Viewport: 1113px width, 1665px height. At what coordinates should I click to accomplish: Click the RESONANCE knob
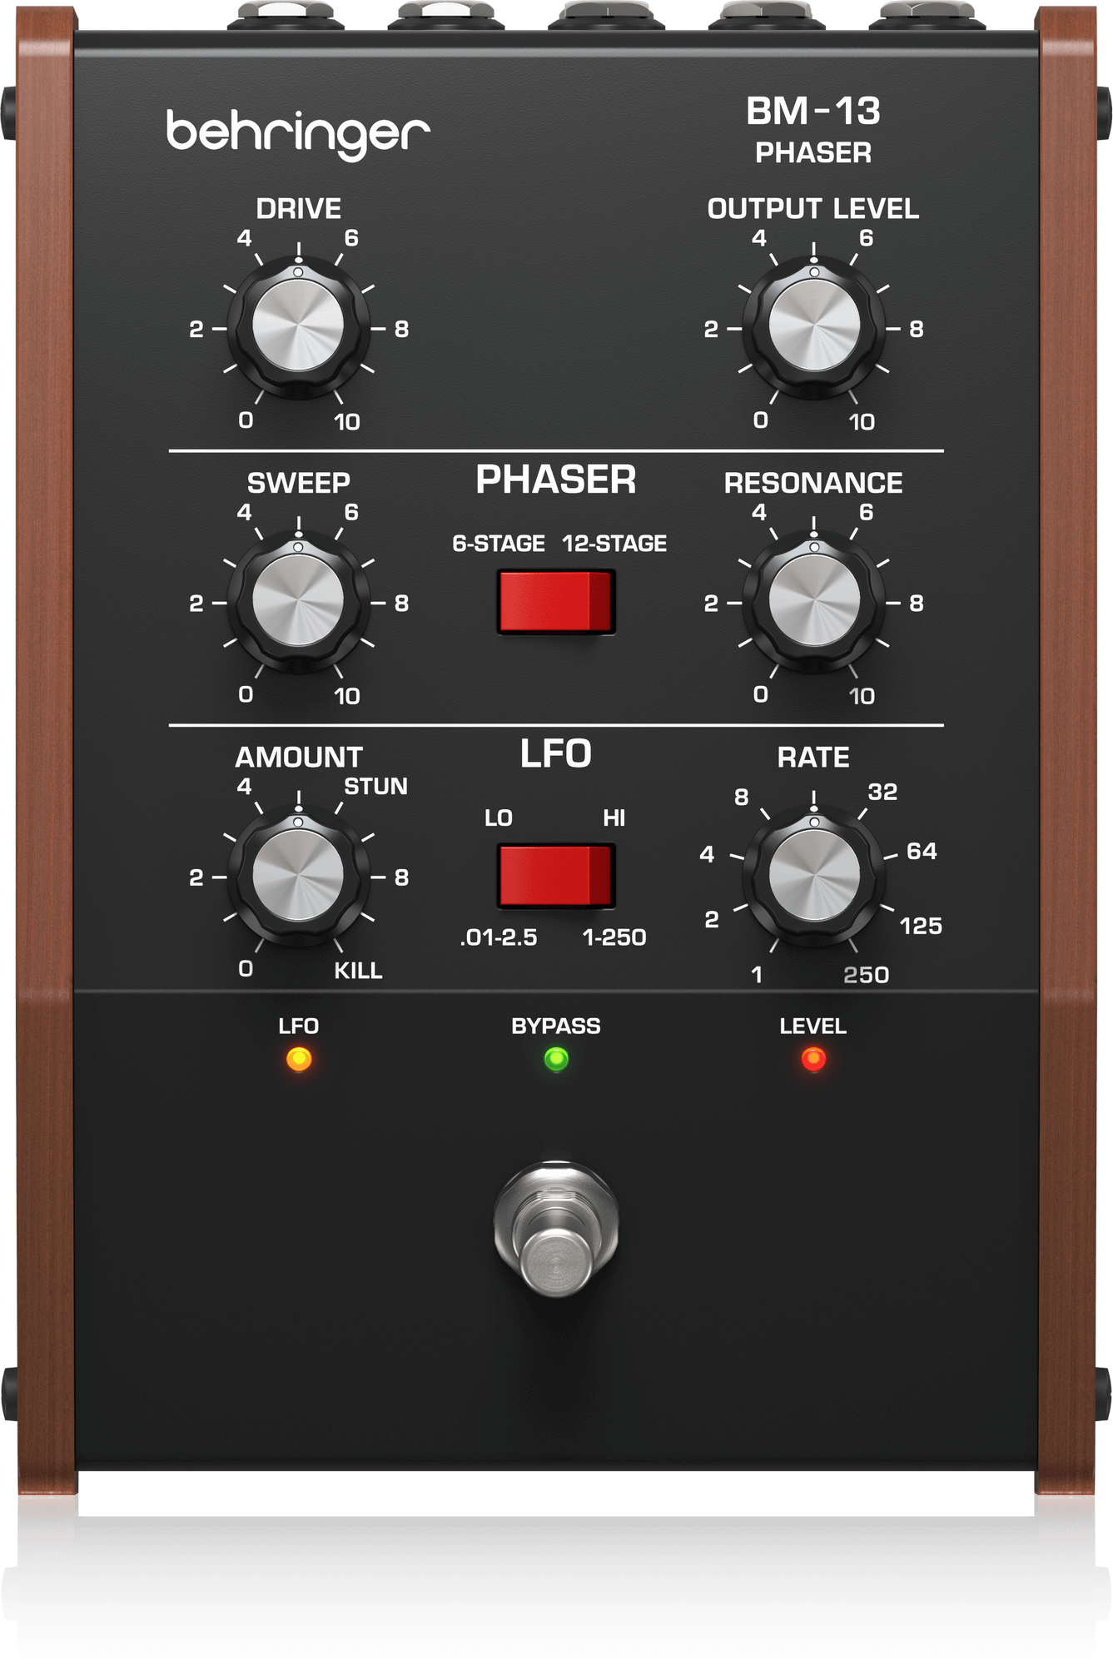(x=813, y=601)
